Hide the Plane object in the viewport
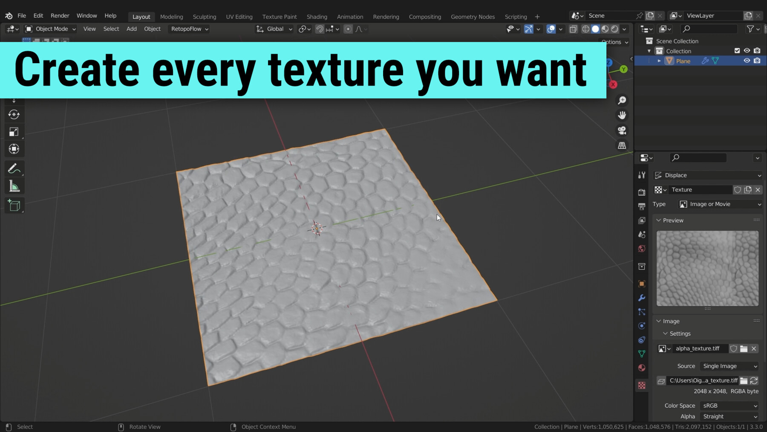This screenshot has width=767, height=432. click(x=747, y=61)
